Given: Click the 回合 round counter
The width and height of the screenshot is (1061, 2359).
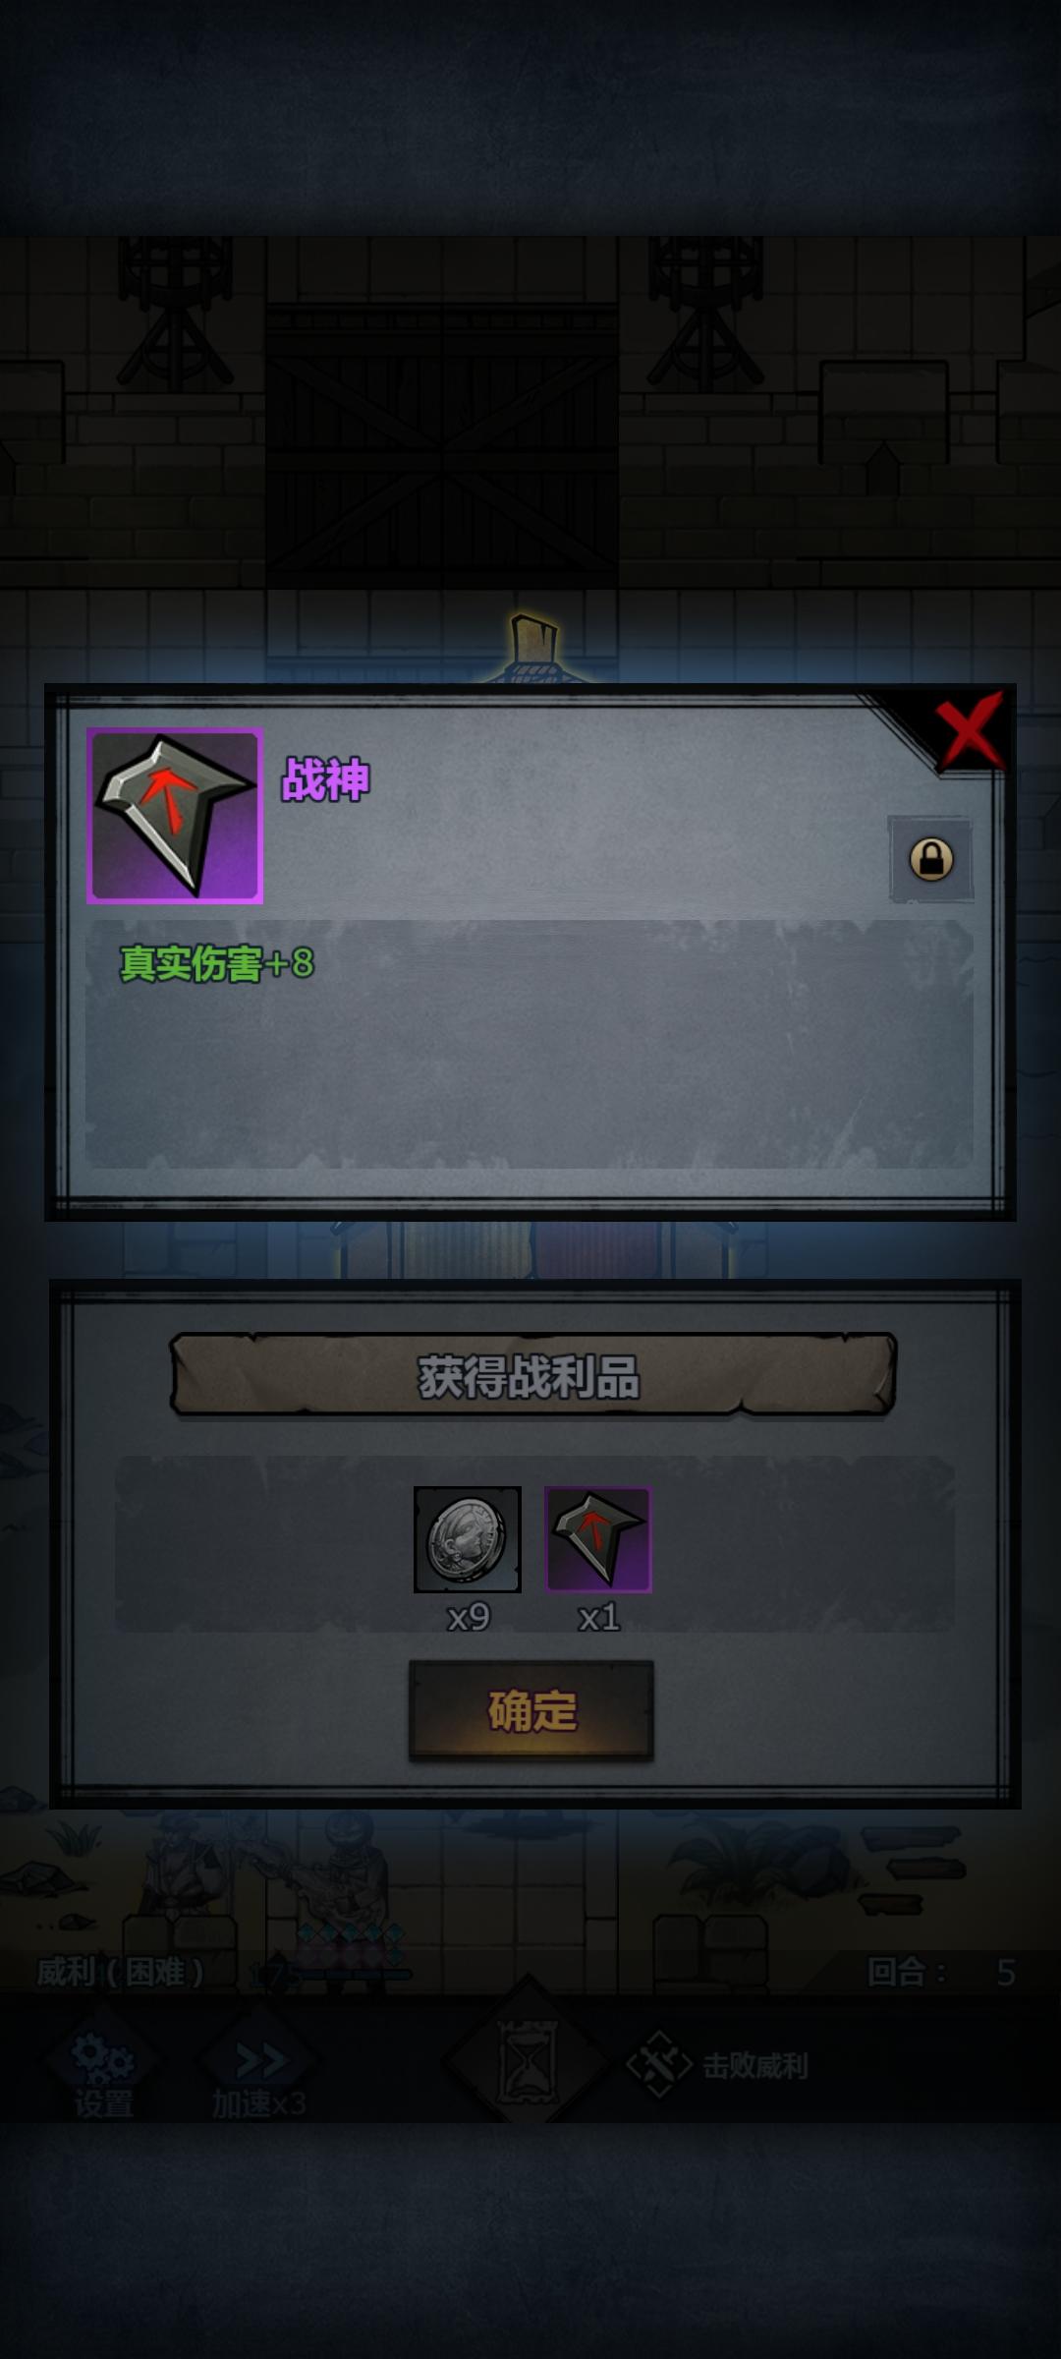Looking at the screenshot, I should (x=941, y=1972).
